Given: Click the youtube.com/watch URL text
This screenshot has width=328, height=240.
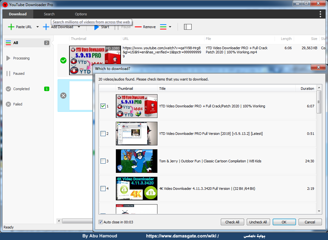Looking at the screenshot, I should click(x=162, y=52).
